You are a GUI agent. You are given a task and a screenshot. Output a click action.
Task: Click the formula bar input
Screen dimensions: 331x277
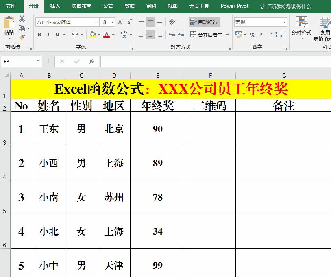pos(216,61)
